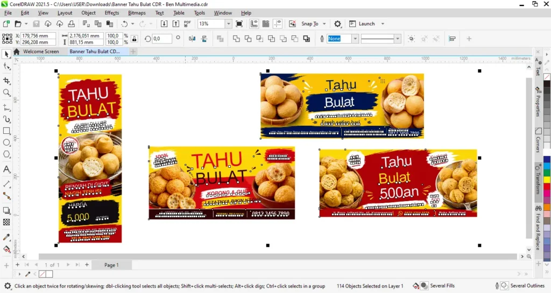Click the new document tab plus button
Image resolution: width=551 pixels, height=293 pixels.
point(133,52)
